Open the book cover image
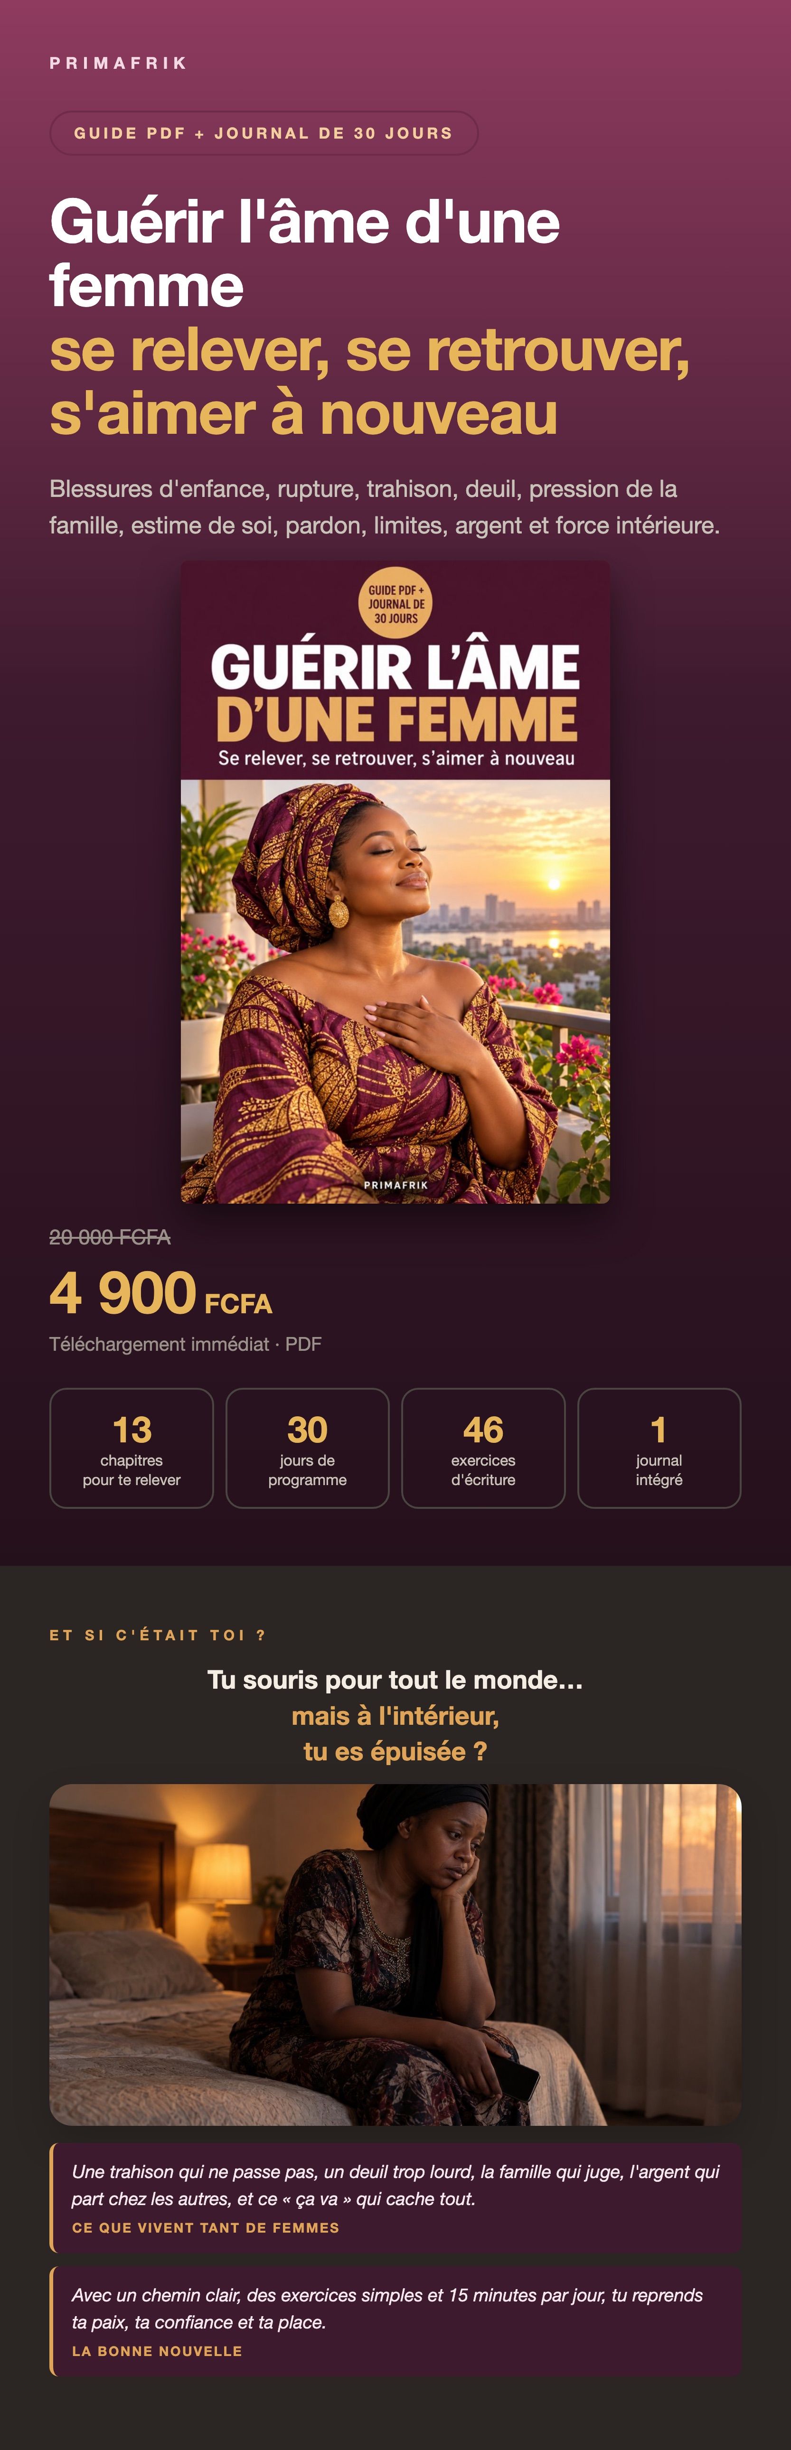This screenshot has height=2450, width=791. point(395,882)
